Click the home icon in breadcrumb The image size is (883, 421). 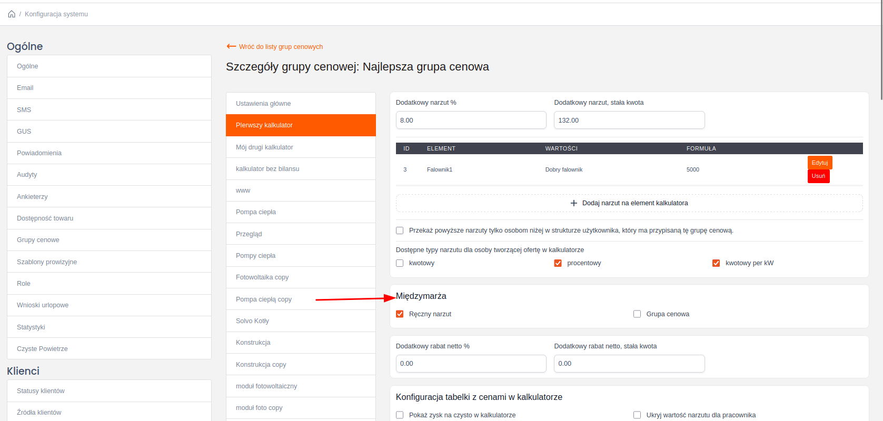12,14
